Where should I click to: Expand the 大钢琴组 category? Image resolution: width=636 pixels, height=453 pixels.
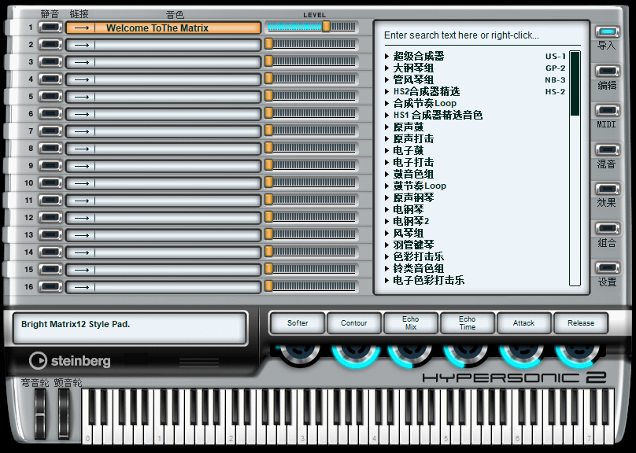(x=387, y=68)
